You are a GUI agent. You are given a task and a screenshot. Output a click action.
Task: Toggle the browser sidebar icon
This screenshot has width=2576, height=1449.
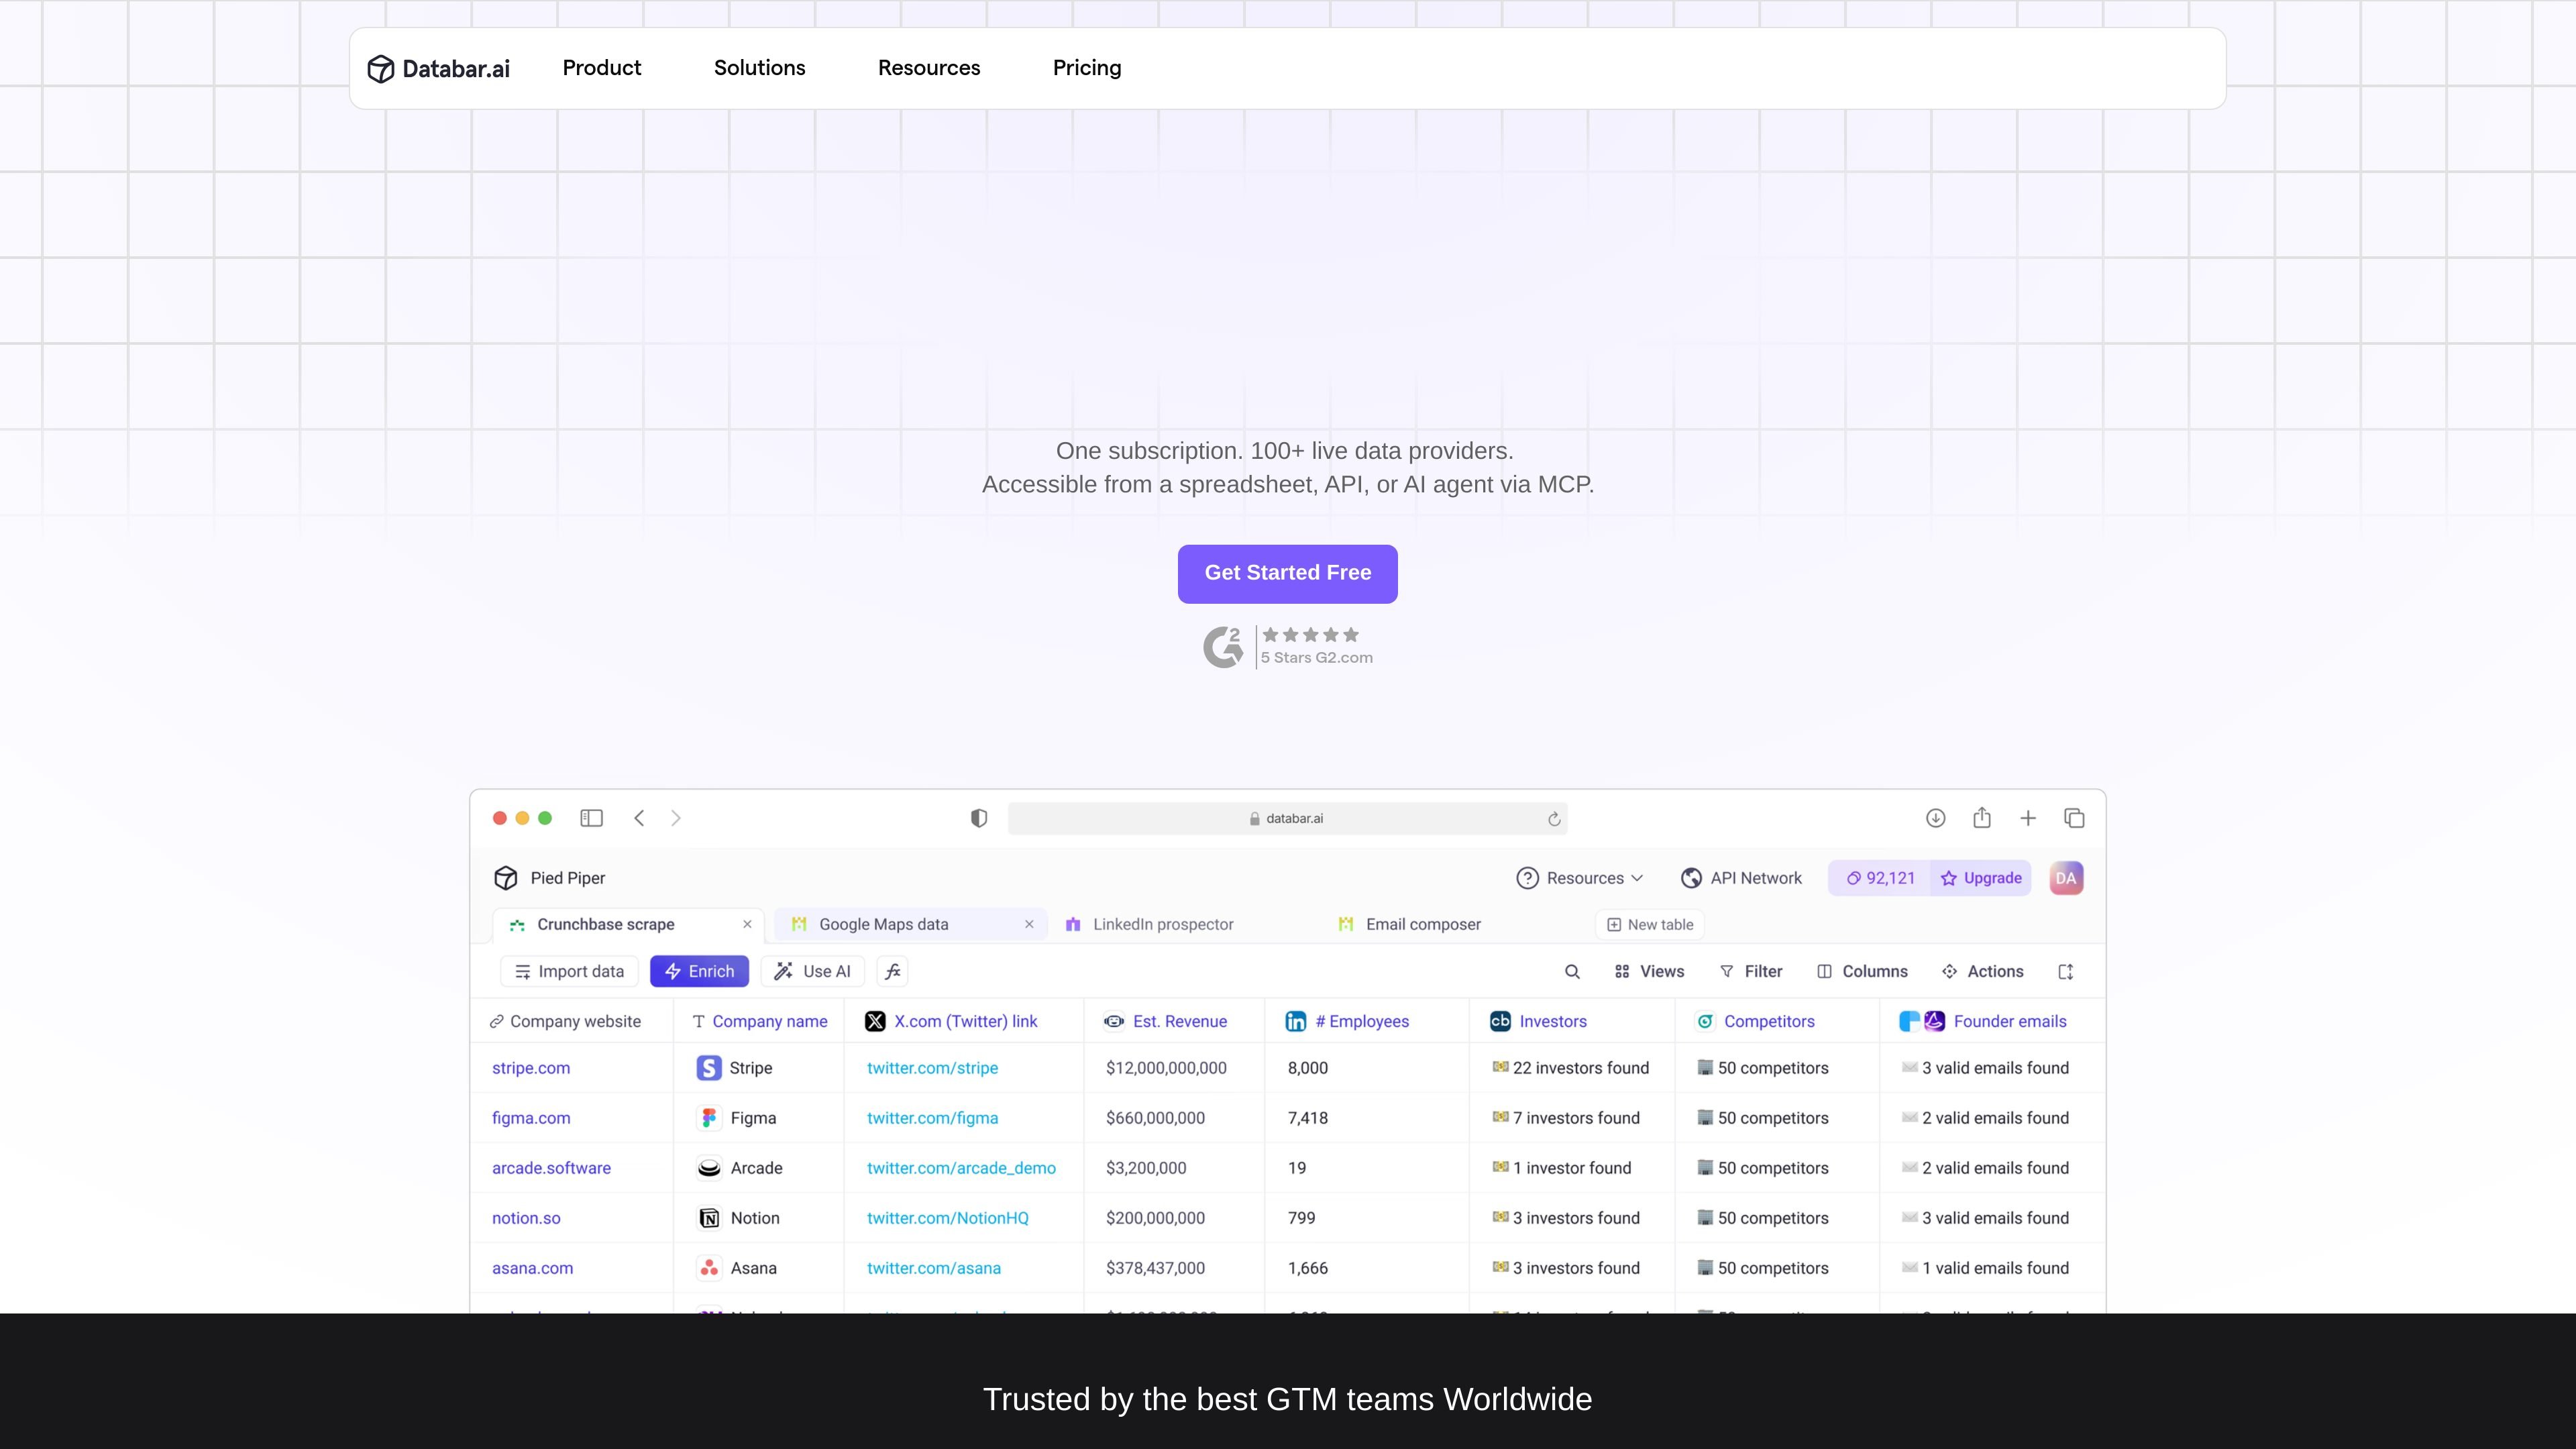point(591,818)
